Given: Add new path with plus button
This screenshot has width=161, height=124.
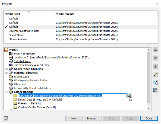Looking at the screenshot, I should click(x=155, y=66).
